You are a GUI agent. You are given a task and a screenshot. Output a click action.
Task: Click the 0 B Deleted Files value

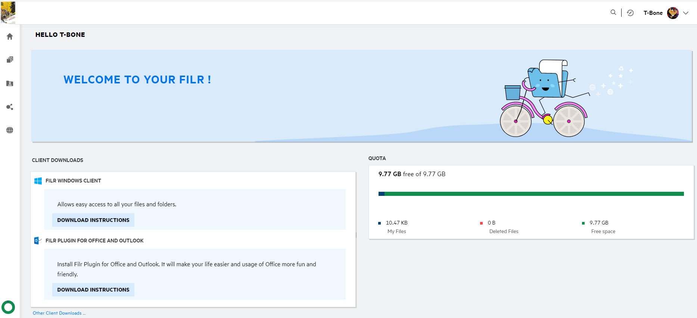pyautogui.click(x=492, y=223)
